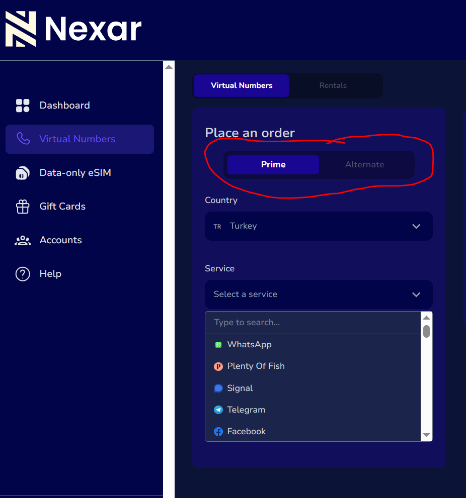Click the Help question mark icon
Screen dimensions: 466x498
coord(23,274)
